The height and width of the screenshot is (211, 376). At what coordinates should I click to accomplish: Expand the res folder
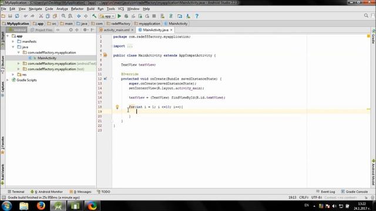click(13, 74)
